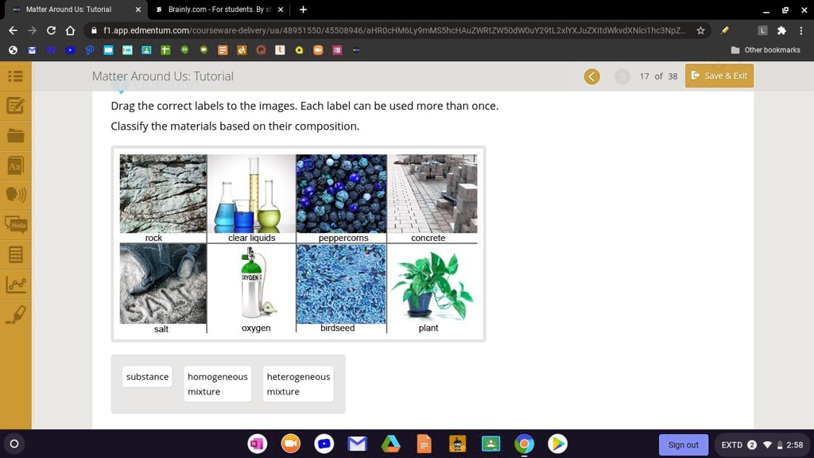Launch the calculator tool icon
The image size is (814, 458).
[16, 254]
